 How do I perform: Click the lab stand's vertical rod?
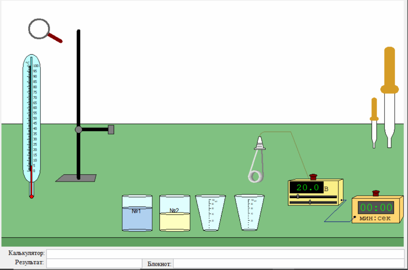pyautogui.click(x=79, y=105)
